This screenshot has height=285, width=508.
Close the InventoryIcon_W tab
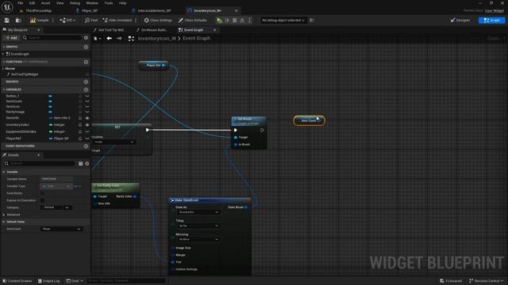[x=236, y=10]
